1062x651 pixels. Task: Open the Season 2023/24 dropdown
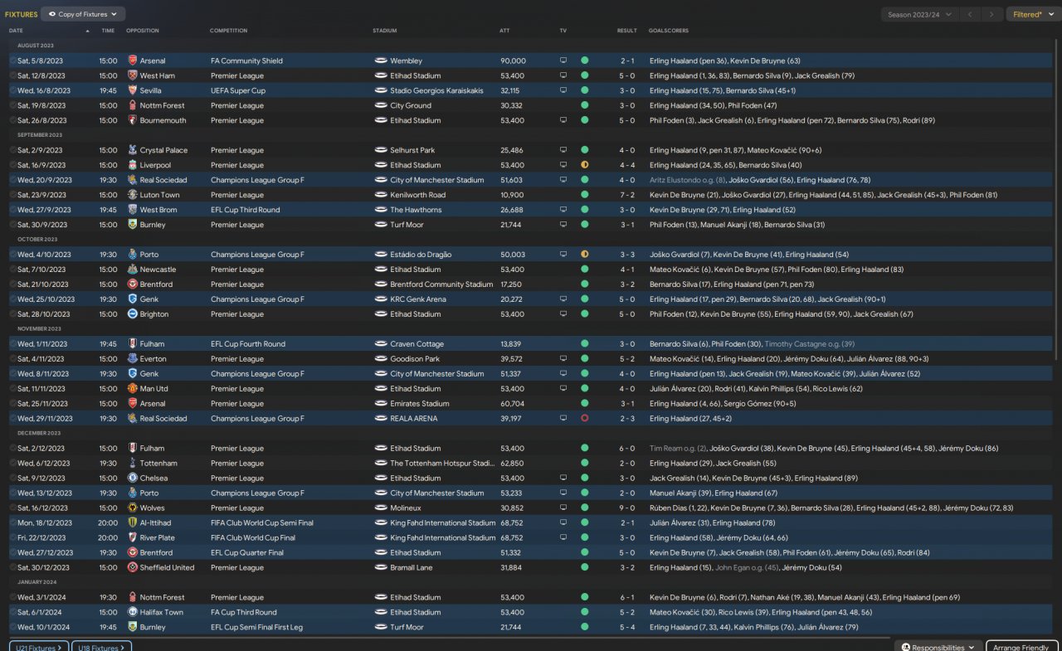coord(919,14)
